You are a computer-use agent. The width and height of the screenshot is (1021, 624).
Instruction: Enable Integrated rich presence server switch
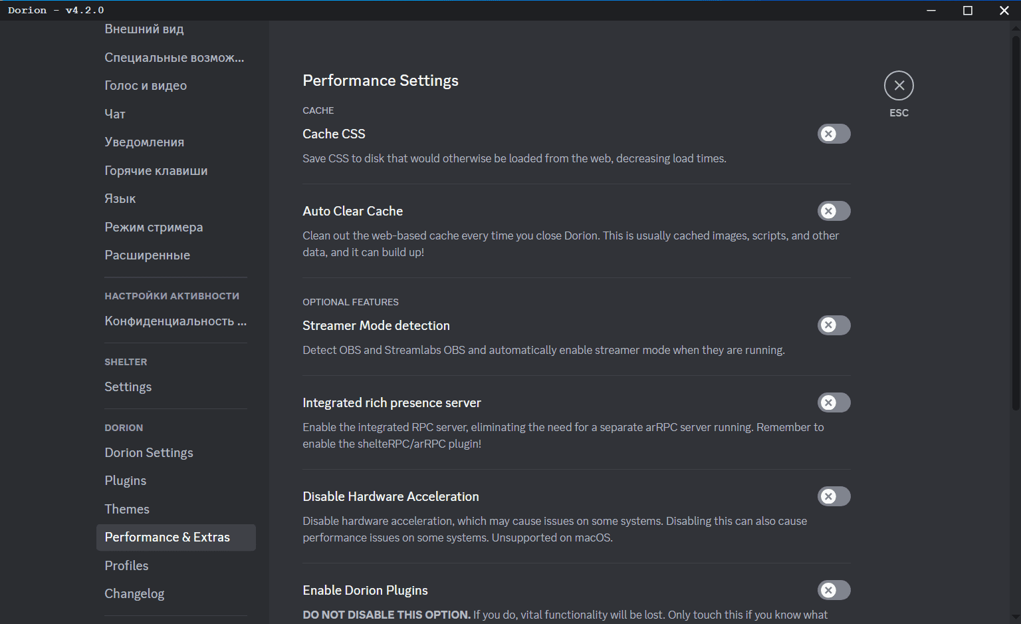[x=834, y=402]
